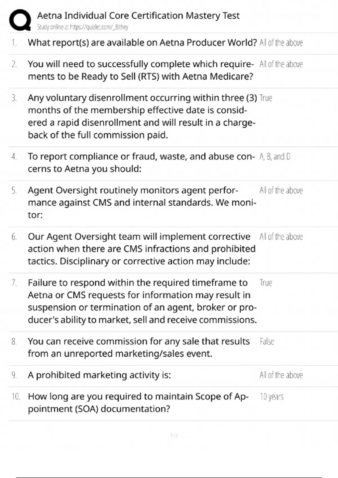Select question 4 about reporting fraud concerns
This screenshot has width=338, height=478.
coord(141,163)
